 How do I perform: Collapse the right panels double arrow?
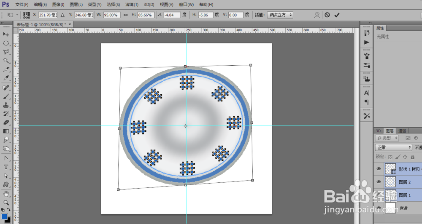click(x=370, y=23)
